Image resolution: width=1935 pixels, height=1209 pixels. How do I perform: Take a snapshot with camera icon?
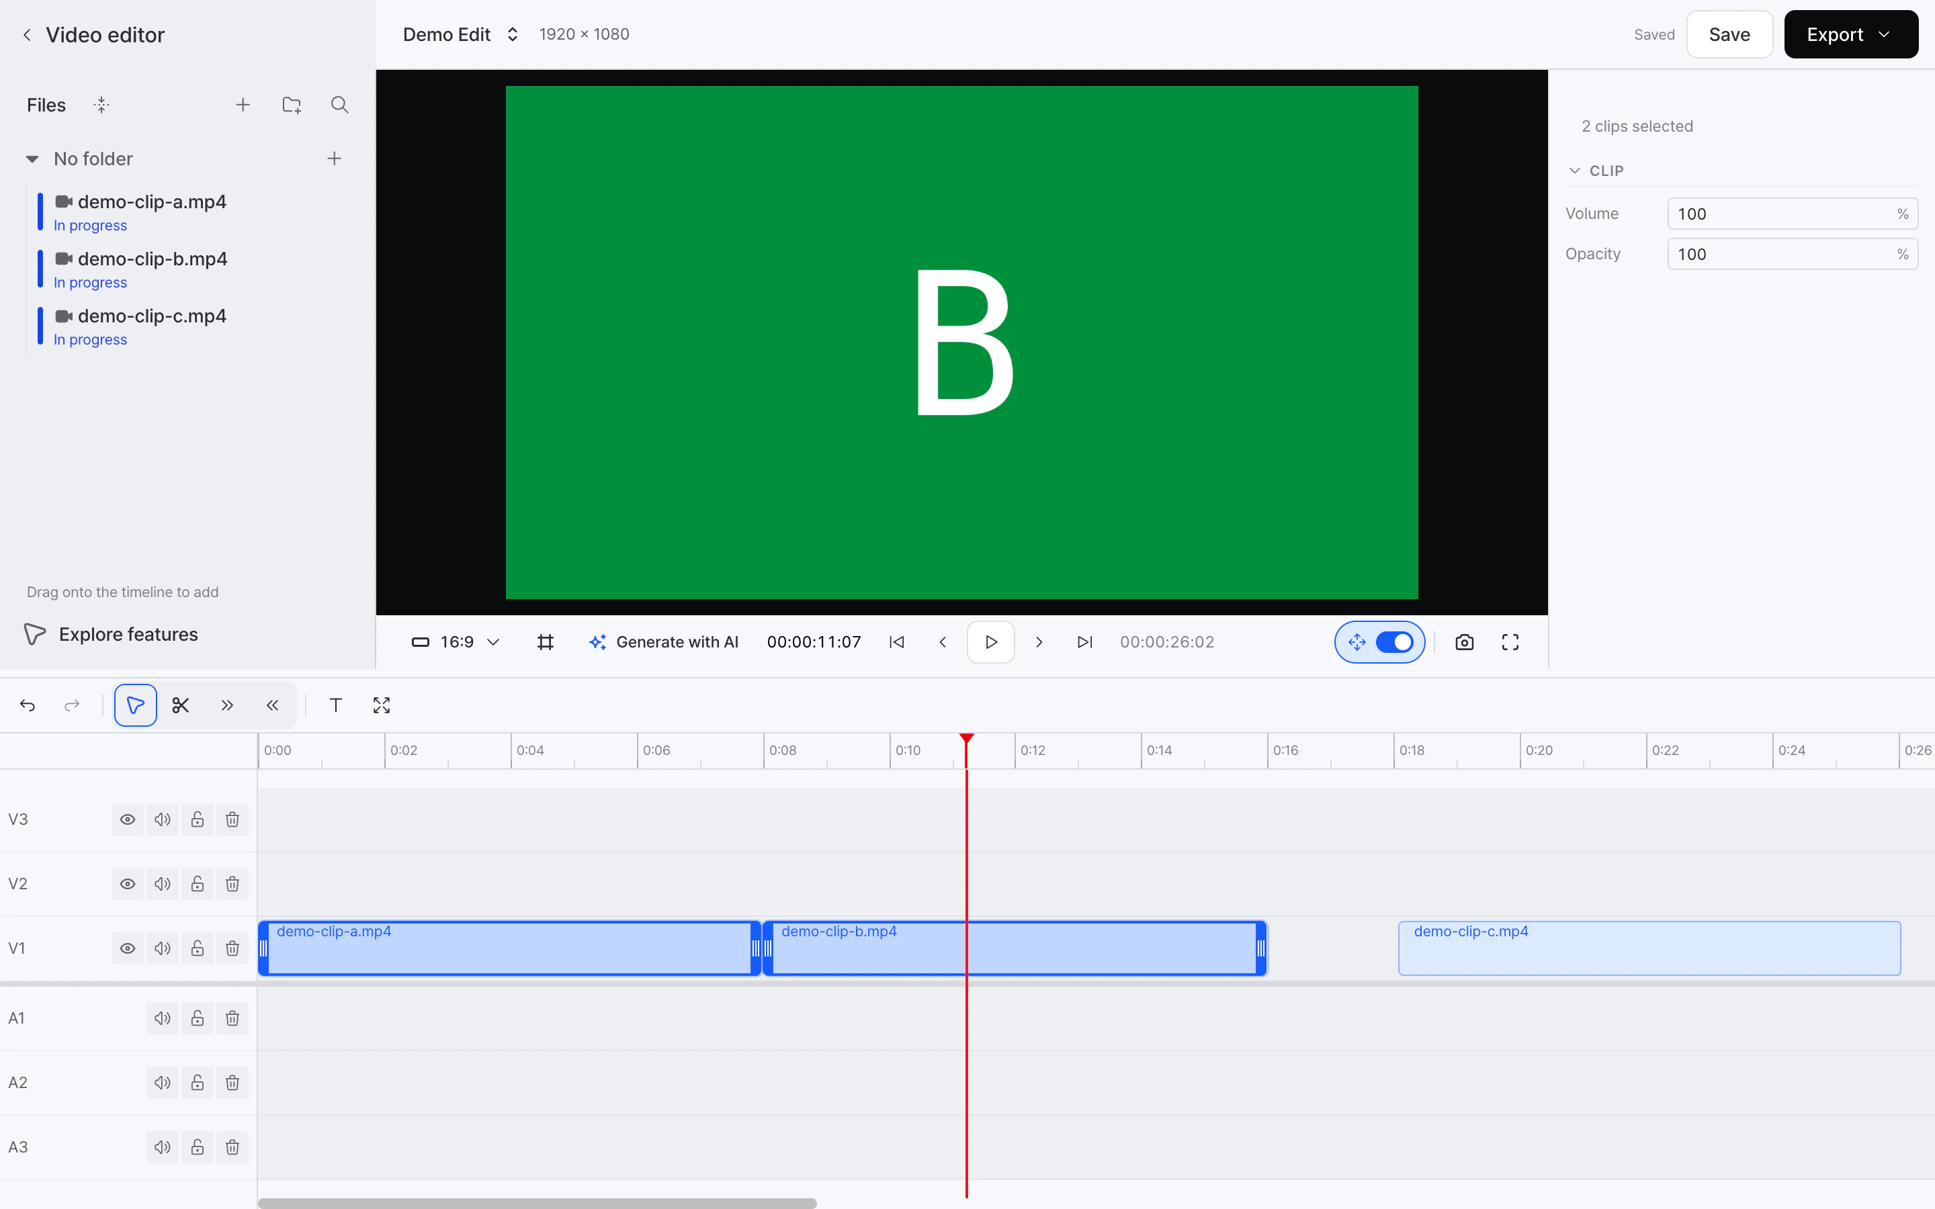click(x=1464, y=642)
